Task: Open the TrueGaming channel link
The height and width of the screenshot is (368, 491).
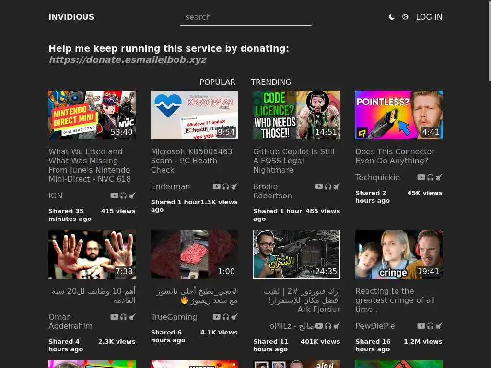Action: pyautogui.click(x=174, y=317)
